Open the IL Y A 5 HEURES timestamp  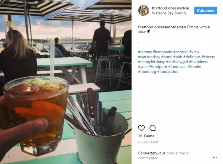point(148,142)
